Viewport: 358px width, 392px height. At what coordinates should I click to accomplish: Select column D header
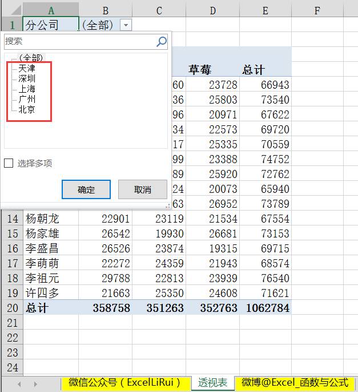click(x=213, y=10)
